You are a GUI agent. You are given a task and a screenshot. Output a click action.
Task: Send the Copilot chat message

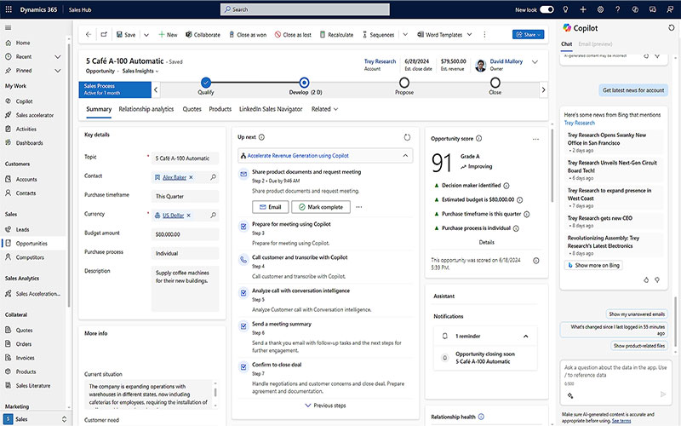(663, 394)
